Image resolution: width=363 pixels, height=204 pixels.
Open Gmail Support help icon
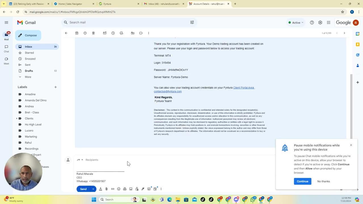[x=312, y=22]
